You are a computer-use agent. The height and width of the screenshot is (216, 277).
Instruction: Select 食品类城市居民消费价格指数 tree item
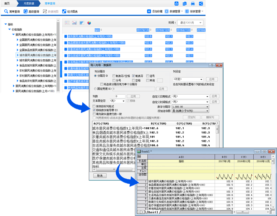pos(38,65)
